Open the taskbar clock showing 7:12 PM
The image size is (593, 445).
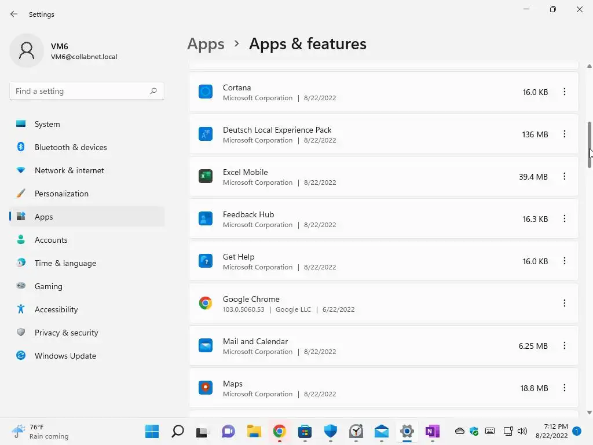coord(551,431)
